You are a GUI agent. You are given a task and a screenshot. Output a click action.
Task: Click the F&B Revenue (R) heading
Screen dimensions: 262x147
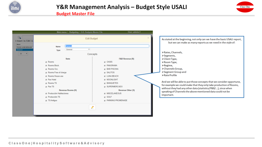pos(126,59)
